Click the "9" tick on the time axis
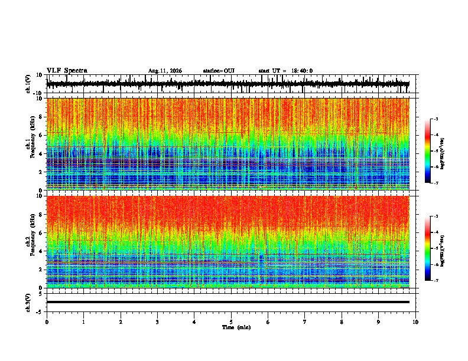The height and width of the screenshot is (361, 468). pos(378,322)
